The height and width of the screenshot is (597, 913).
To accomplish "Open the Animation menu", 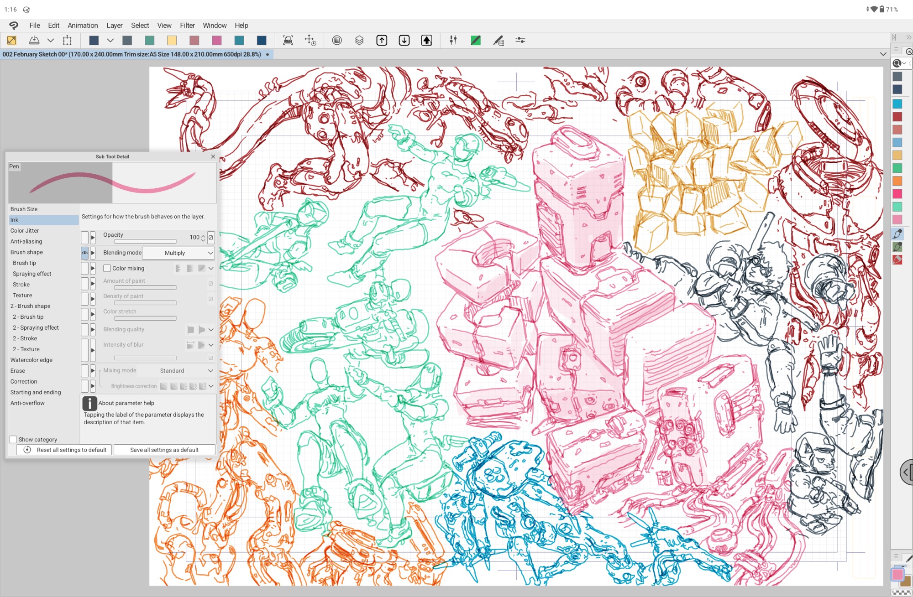I will [x=83, y=26].
